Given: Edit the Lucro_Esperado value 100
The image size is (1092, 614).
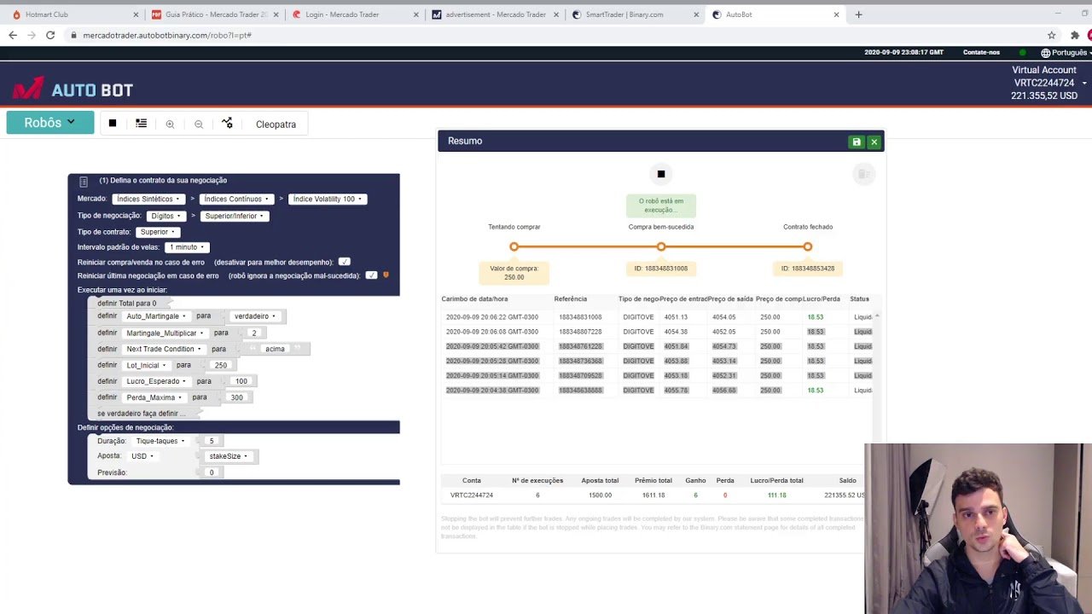Looking at the screenshot, I should pos(241,381).
